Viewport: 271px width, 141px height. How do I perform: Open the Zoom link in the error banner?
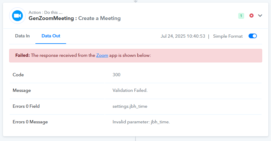tap(102, 55)
